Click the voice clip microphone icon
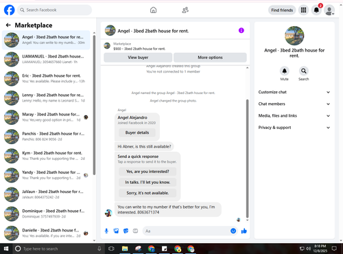 point(106,231)
